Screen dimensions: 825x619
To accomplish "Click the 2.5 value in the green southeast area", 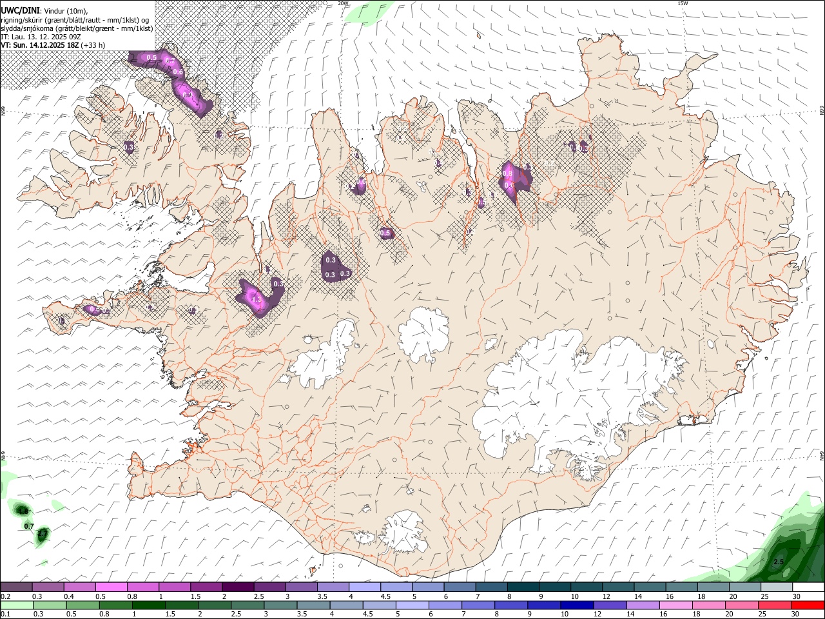I will click(778, 562).
